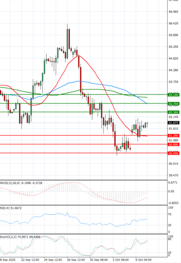Click the 61.290 support level label
This screenshot has height=263, width=181.
(x=173, y=136)
